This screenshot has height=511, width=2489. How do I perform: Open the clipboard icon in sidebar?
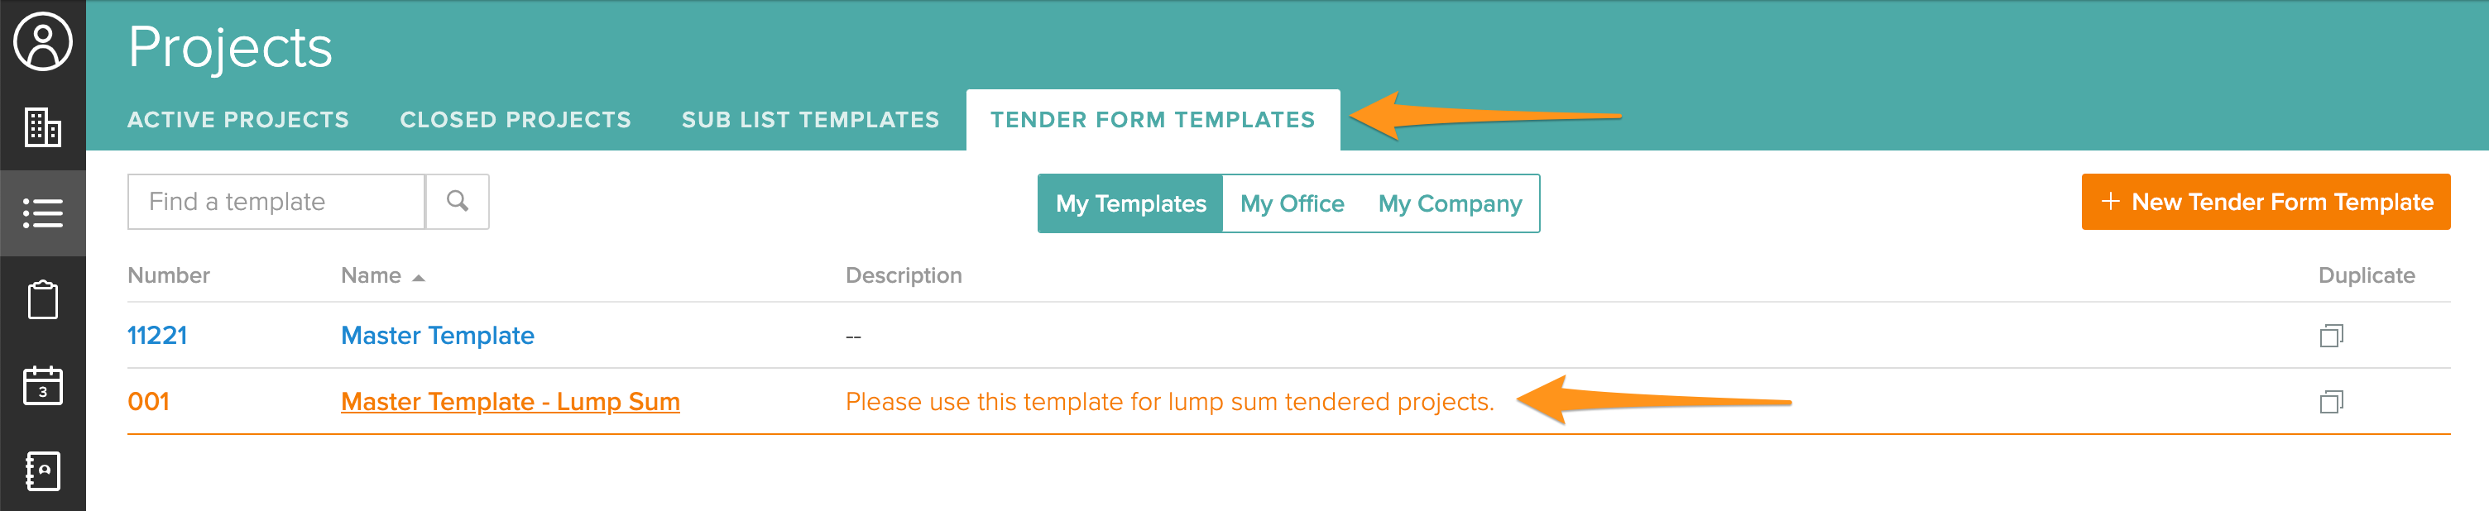coord(42,300)
